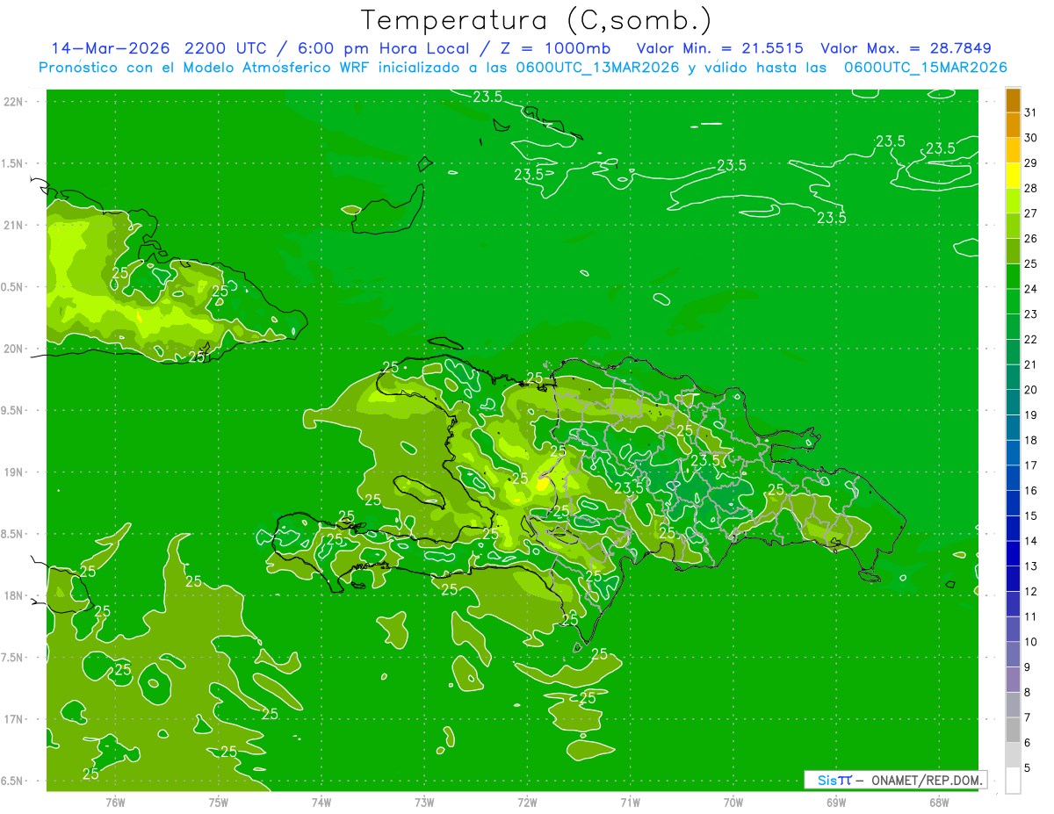Click the legend scale label 15

pos(1031,516)
